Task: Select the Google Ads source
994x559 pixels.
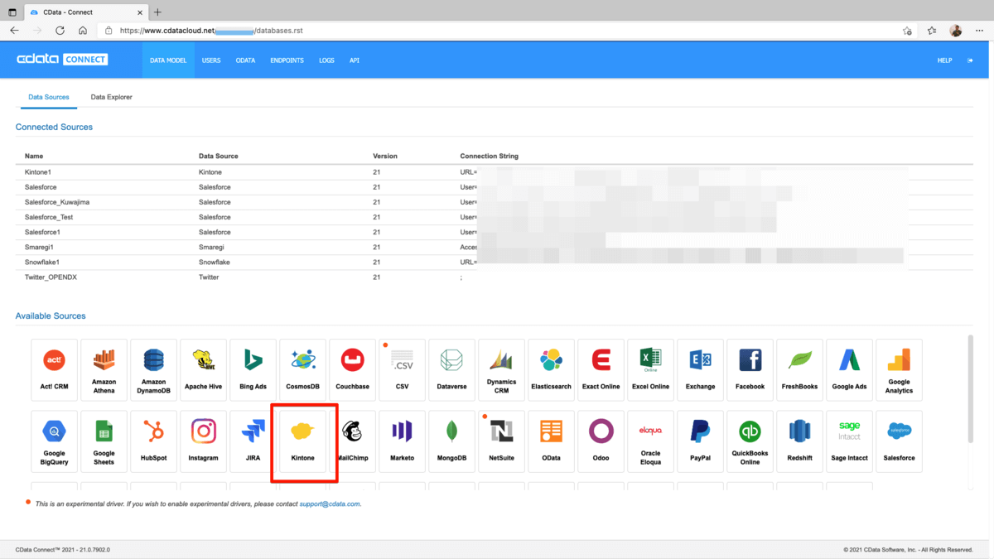Action: coord(850,369)
